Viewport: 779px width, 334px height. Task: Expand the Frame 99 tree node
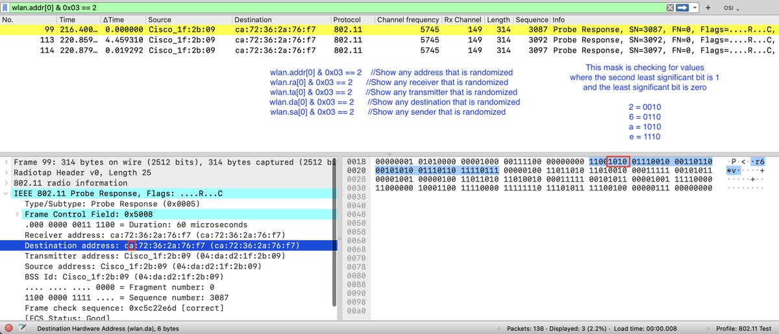[x=6, y=162]
